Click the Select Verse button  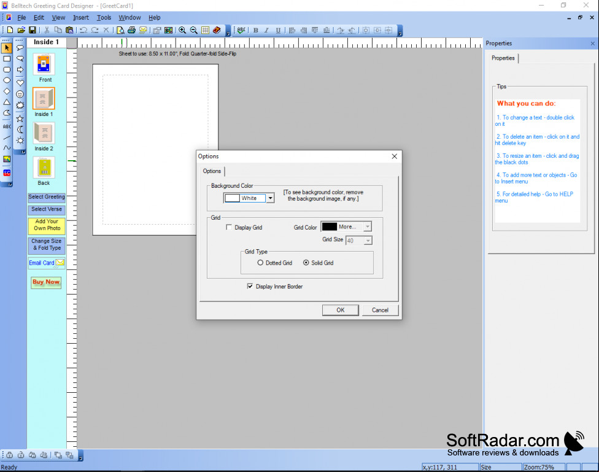[47, 209]
